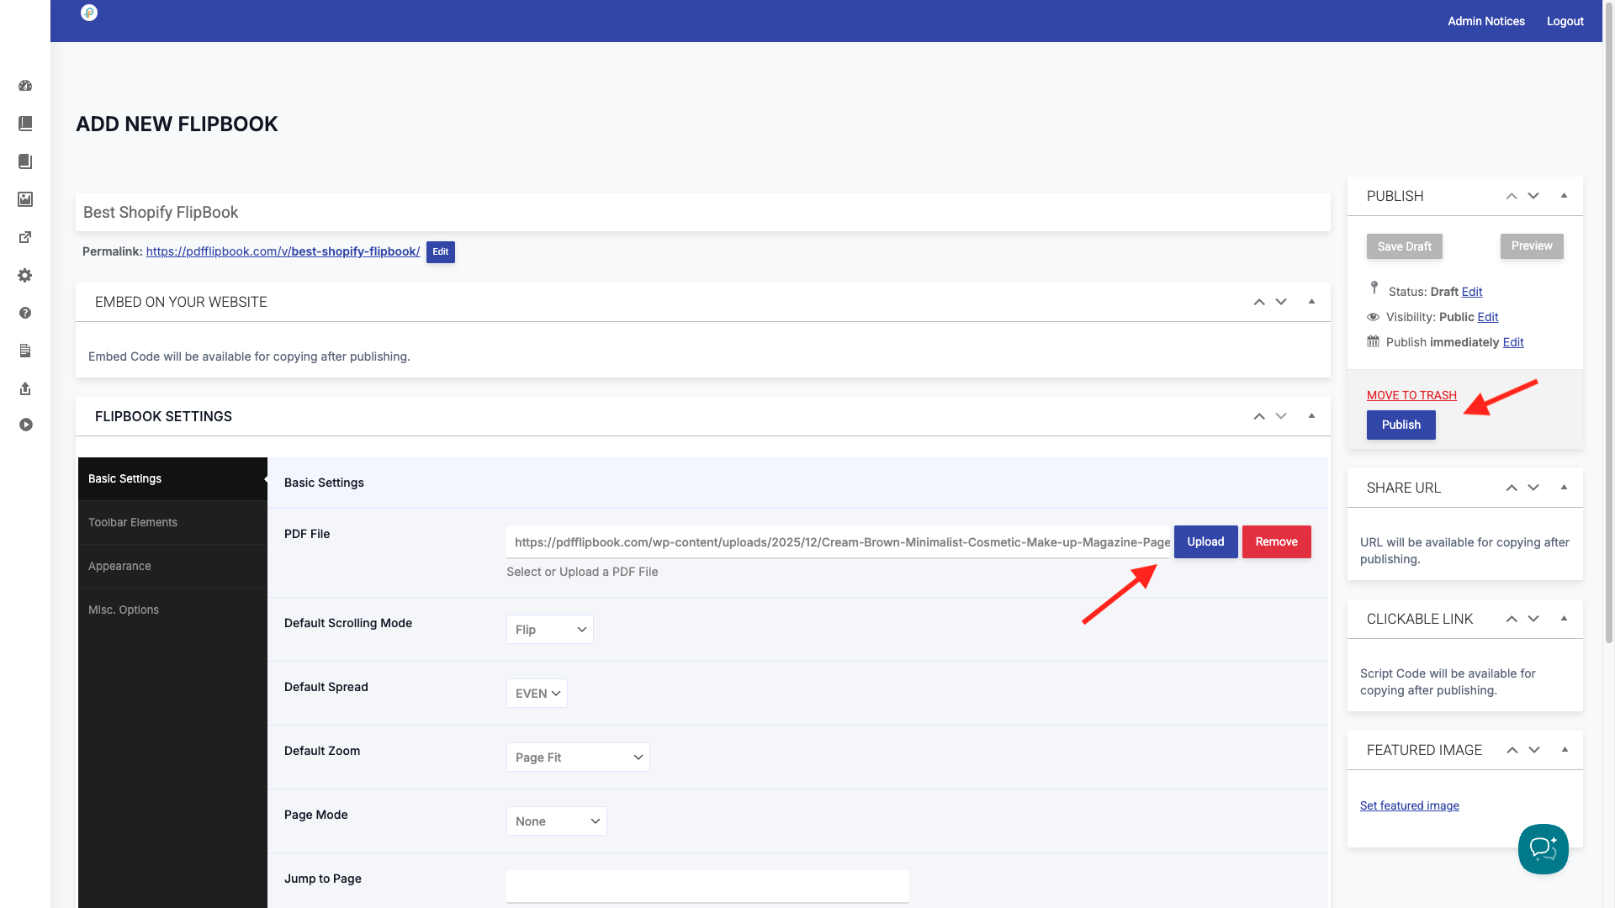Click the help question mark icon

[x=25, y=313]
